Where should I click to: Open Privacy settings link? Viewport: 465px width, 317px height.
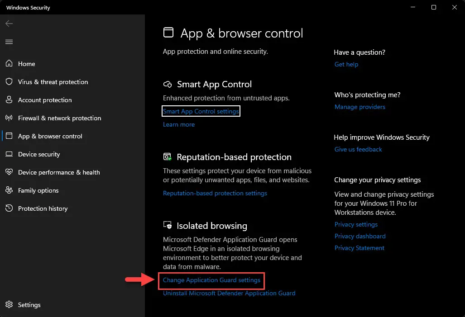pyautogui.click(x=356, y=224)
